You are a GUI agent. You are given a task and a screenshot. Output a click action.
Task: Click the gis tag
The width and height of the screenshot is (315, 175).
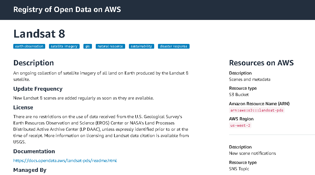(88, 46)
